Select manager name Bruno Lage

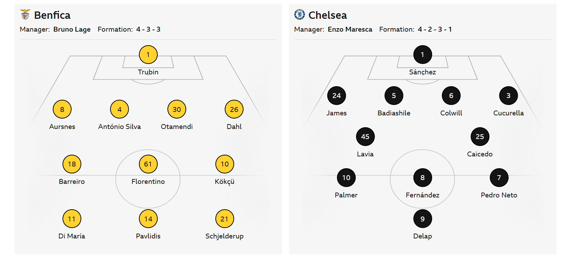tap(72, 30)
